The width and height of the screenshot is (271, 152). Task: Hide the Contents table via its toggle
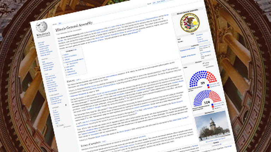pyautogui.click(x=75, y=50)
